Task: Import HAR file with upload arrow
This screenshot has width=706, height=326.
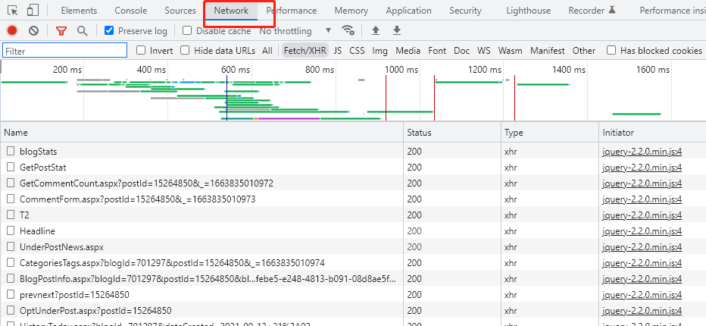Action: pyautogui.click(x=376, y=30)
